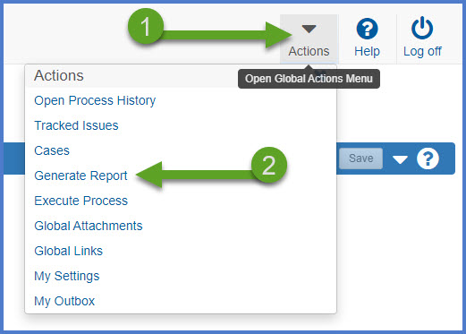
Task: Click the Log off power icon
Action: coord(422,28)
